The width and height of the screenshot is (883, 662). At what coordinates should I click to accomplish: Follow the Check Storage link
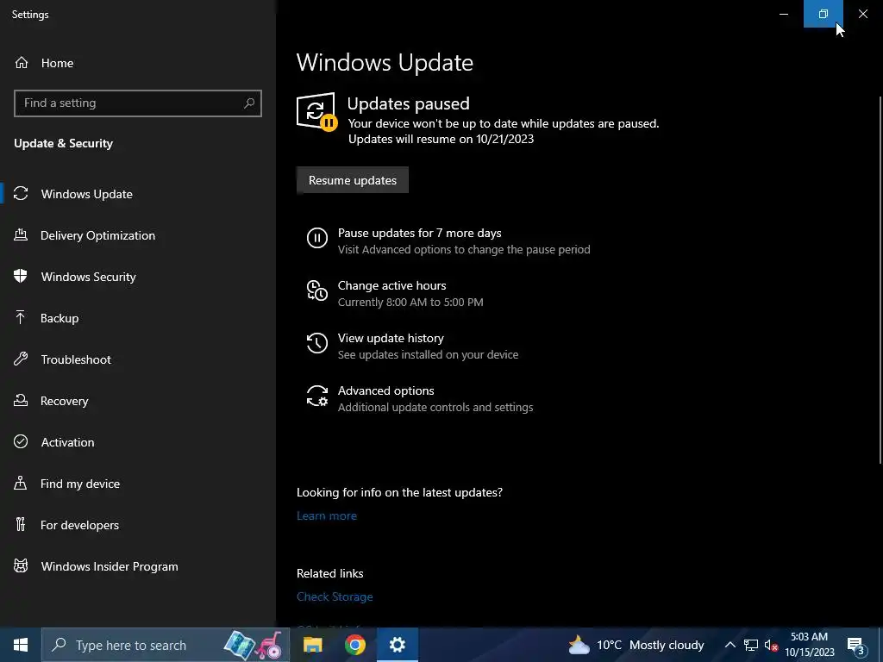tap(335, 596)
